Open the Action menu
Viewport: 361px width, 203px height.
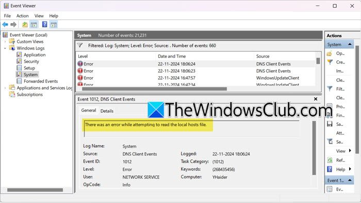tap(22, 16)
